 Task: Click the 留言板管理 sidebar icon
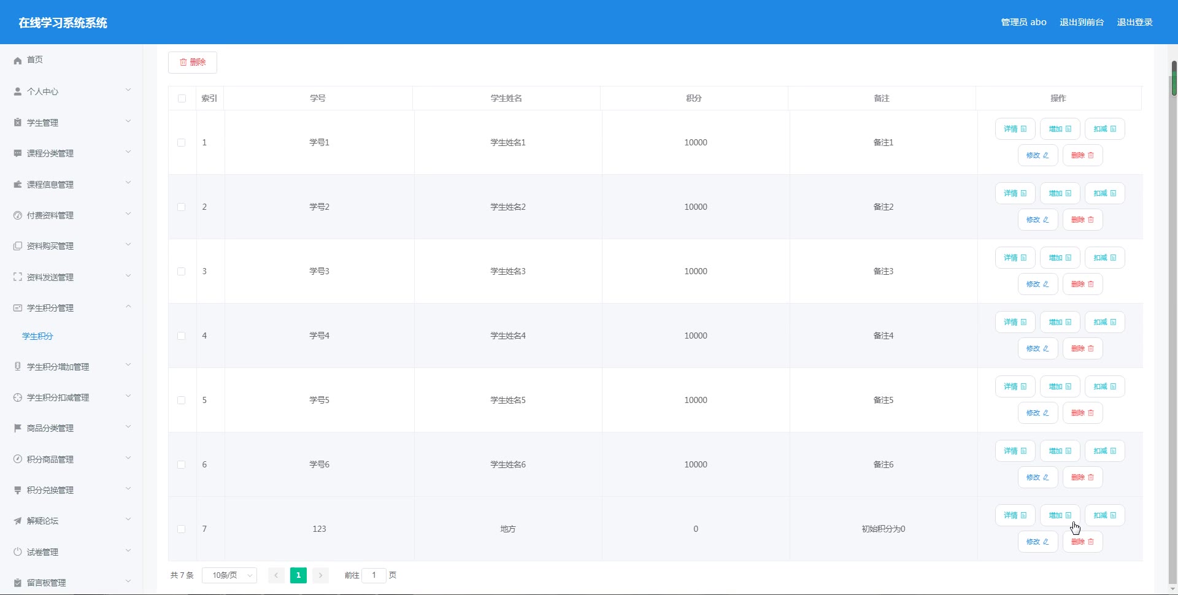(18, 583)
